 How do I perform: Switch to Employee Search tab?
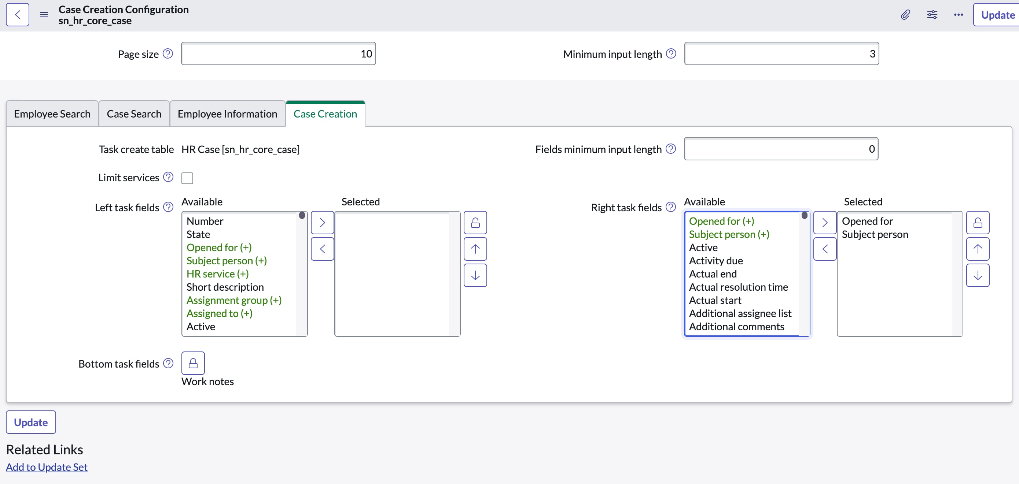[x=52, y=114]
